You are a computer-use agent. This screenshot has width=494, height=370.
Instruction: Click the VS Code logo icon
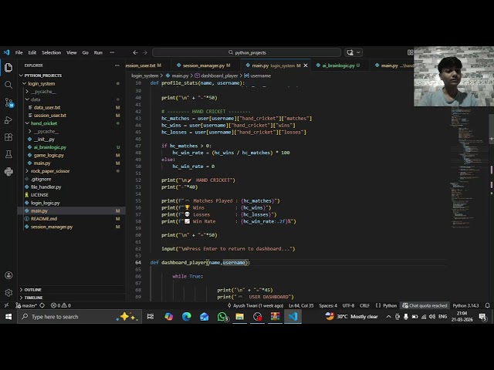pos(6,52)
